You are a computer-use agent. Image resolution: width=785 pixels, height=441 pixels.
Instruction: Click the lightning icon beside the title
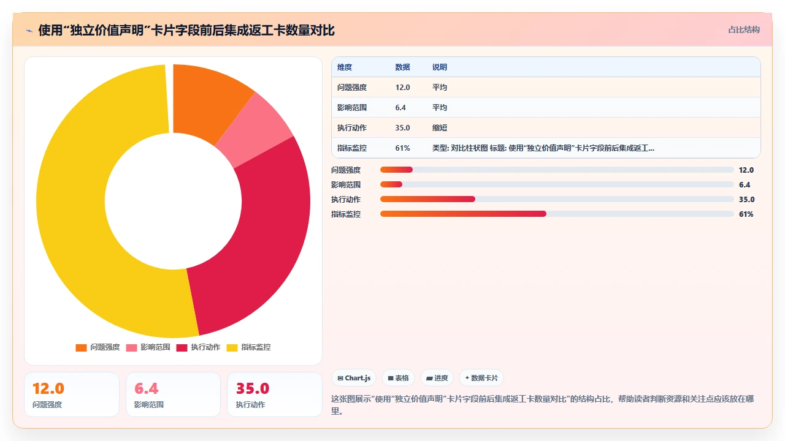pos(29,31)
